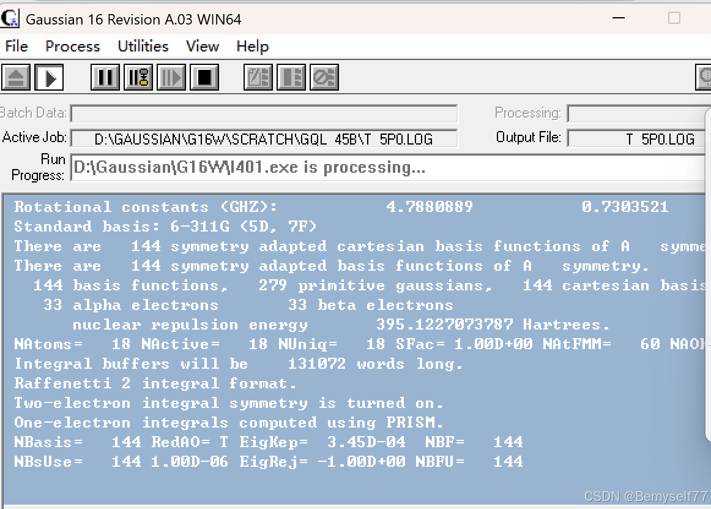Kill the current job with the stop icon

(204, 78)
